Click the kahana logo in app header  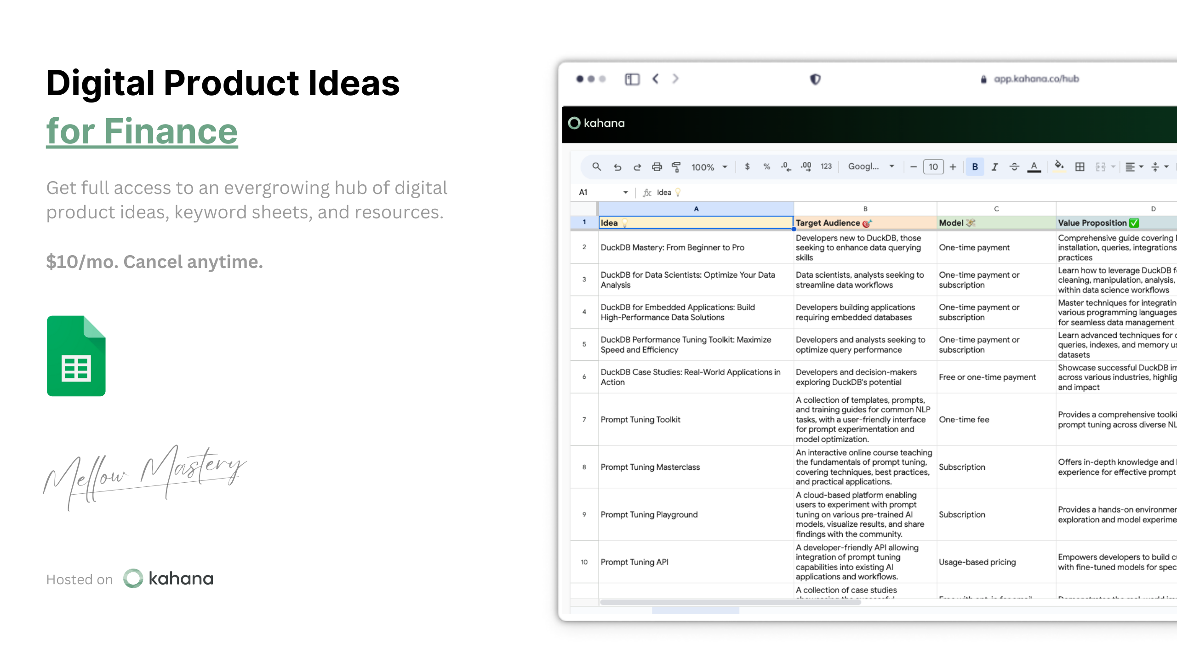coord(596,123)
